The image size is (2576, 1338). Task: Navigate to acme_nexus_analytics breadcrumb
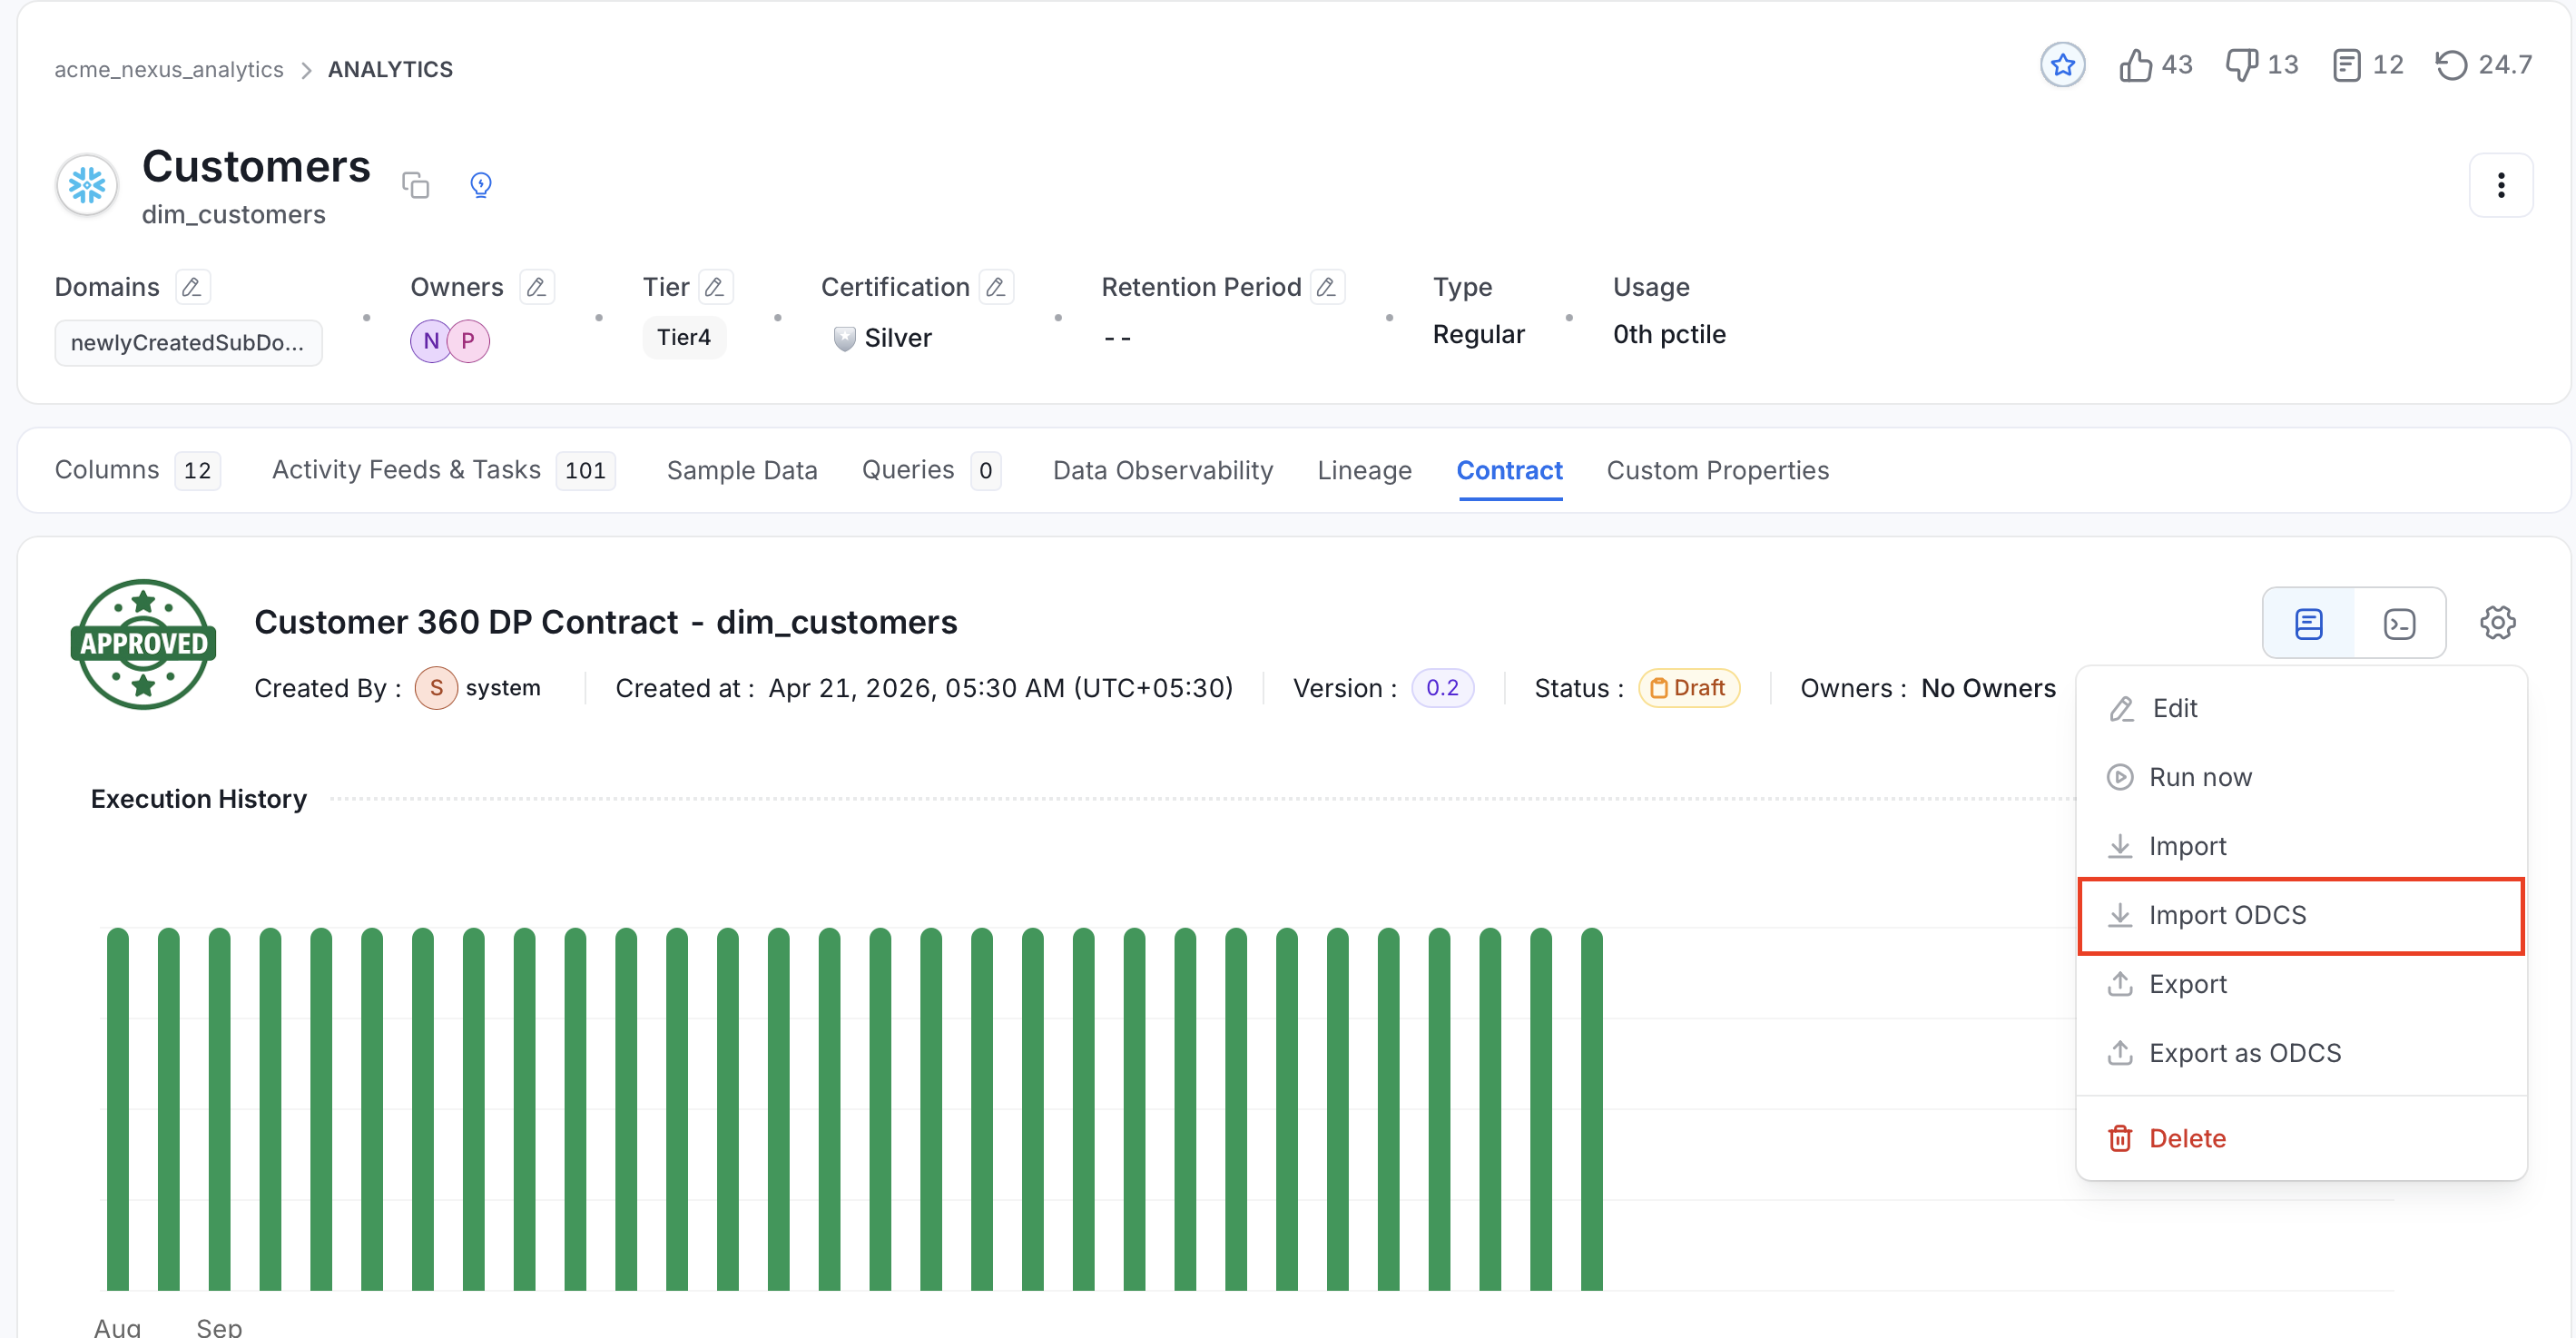coord(169,69)
